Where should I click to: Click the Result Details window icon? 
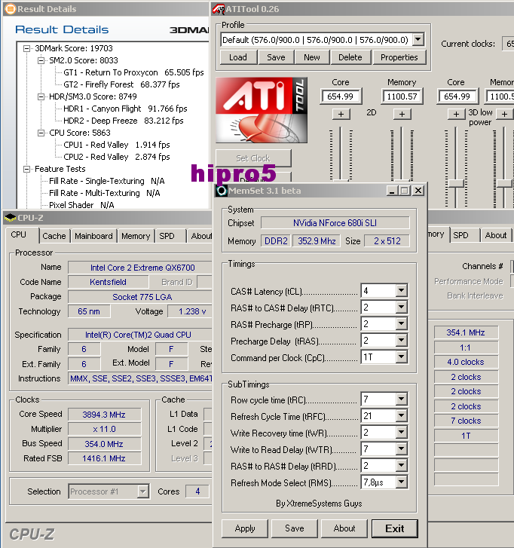point(11,9)
